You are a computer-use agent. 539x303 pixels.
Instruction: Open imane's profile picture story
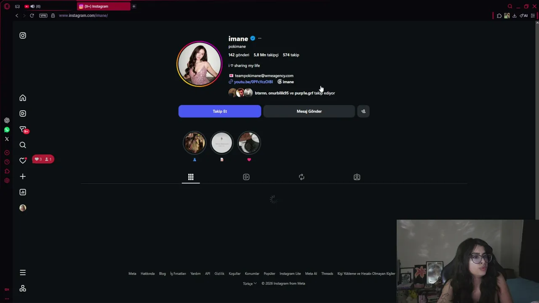(x=199, y=64)
